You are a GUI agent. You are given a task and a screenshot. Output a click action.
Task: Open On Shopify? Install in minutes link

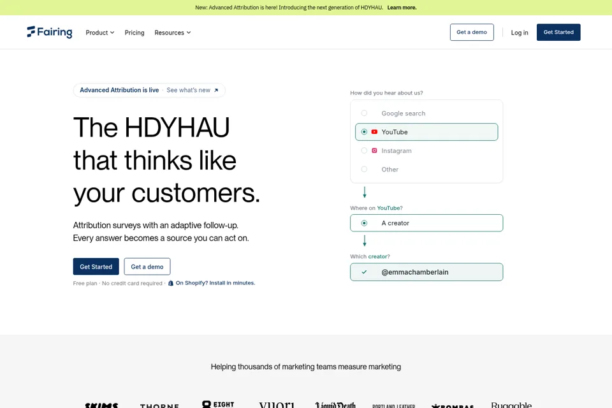click(215, 283)
